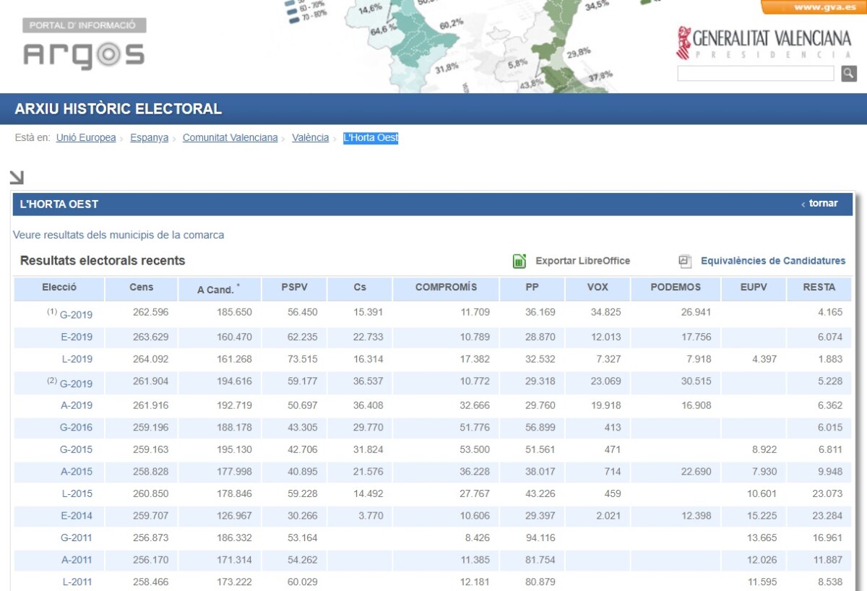The image size is (867, 591).
Task: Open the www.gva.es orange banner
Action: click(819, 6)
